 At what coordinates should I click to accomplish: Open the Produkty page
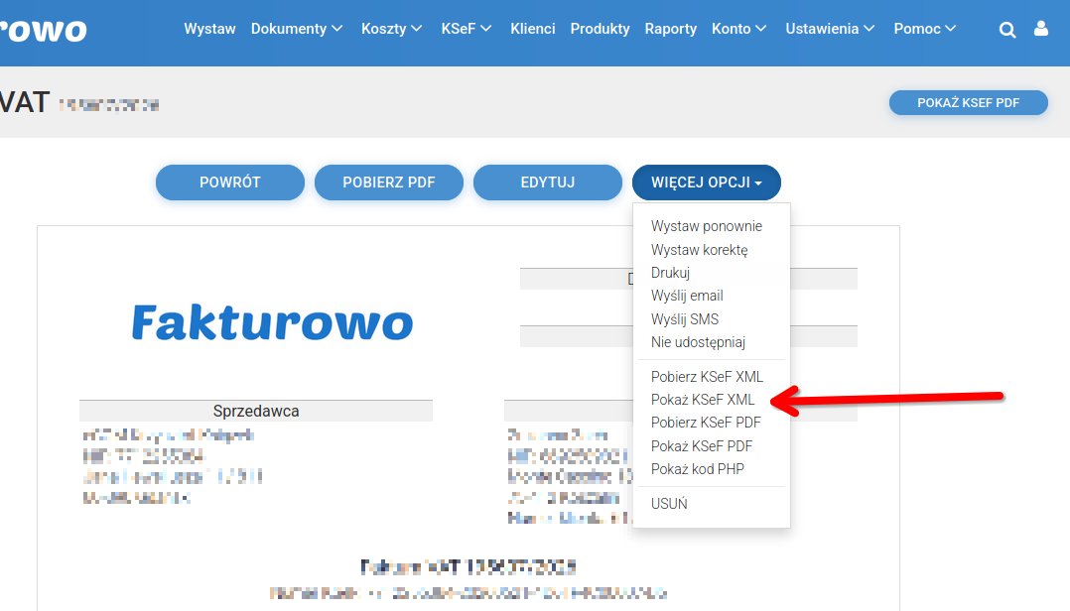tap(600, 29)
